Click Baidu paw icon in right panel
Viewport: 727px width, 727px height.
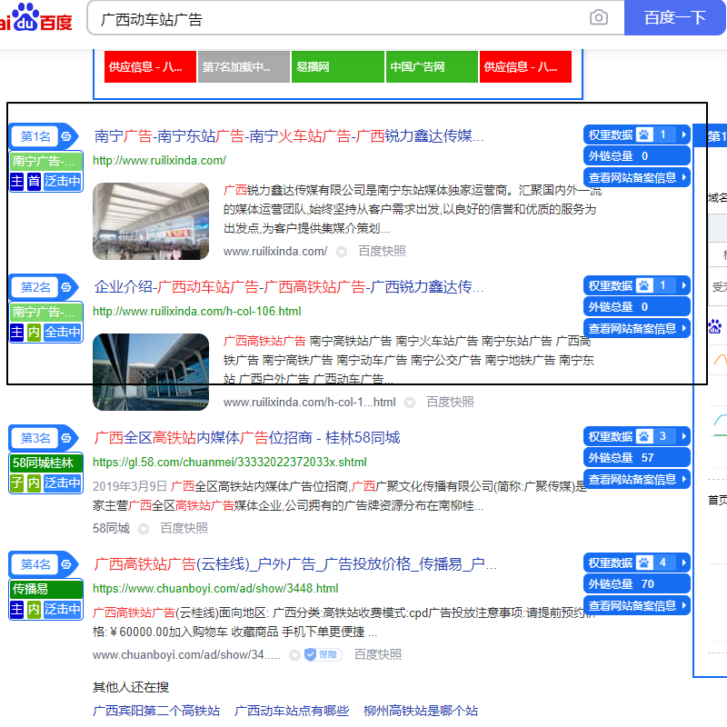click(x=715, y=326)
